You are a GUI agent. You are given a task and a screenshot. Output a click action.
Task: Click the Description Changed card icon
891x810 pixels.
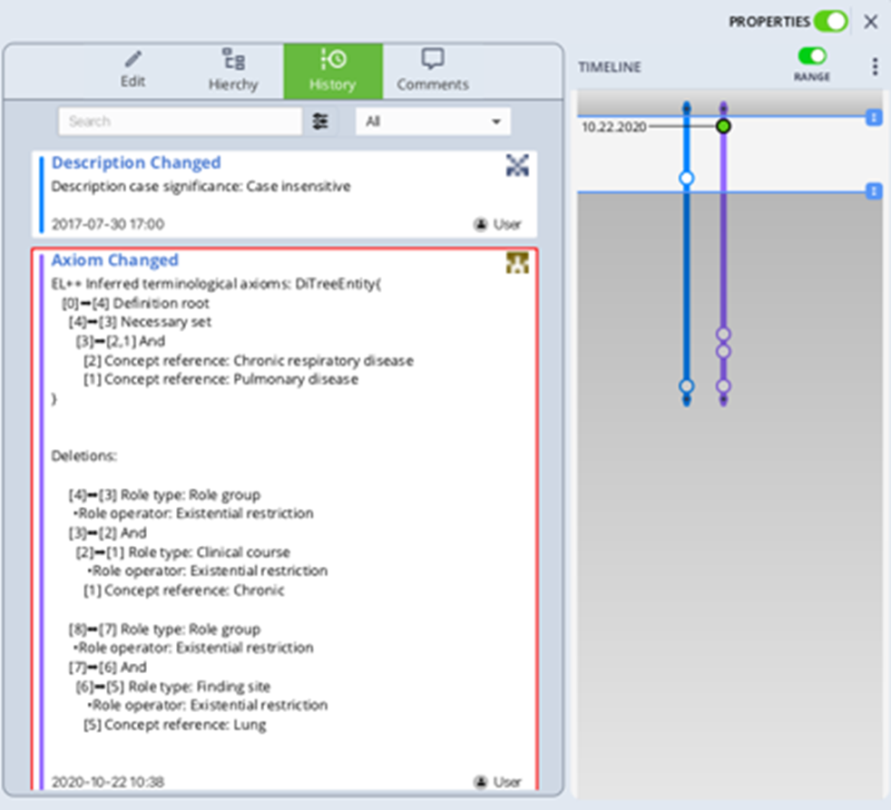point(517,164)
